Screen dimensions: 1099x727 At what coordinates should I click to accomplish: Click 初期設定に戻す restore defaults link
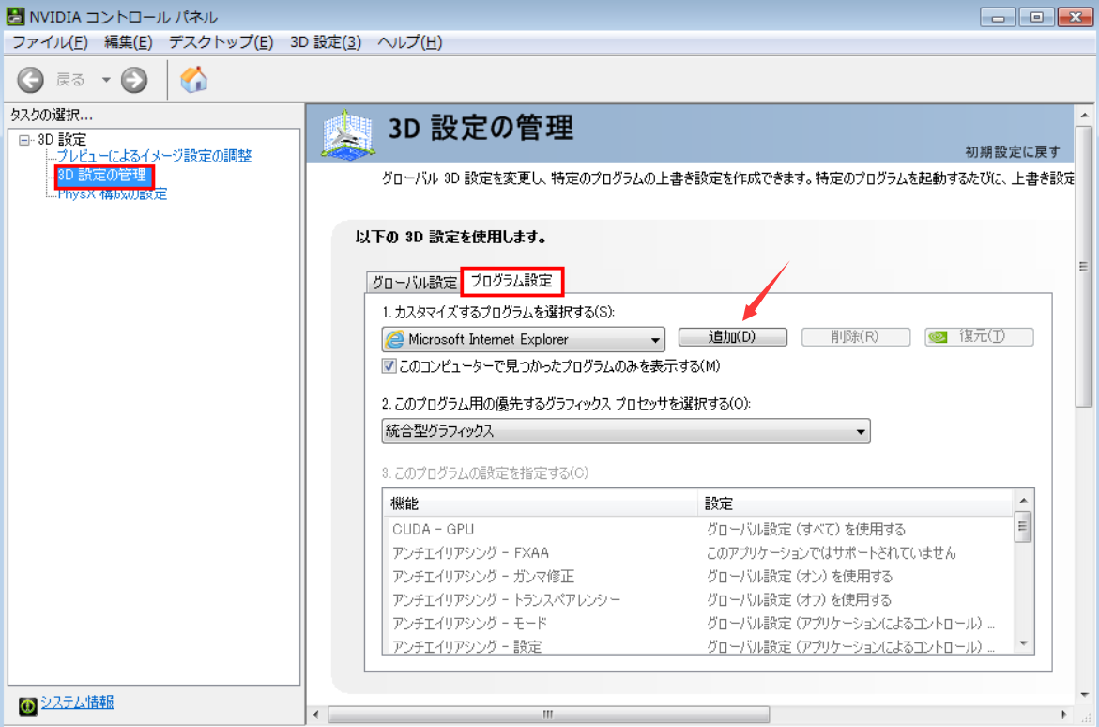[x=1013, y=151]
